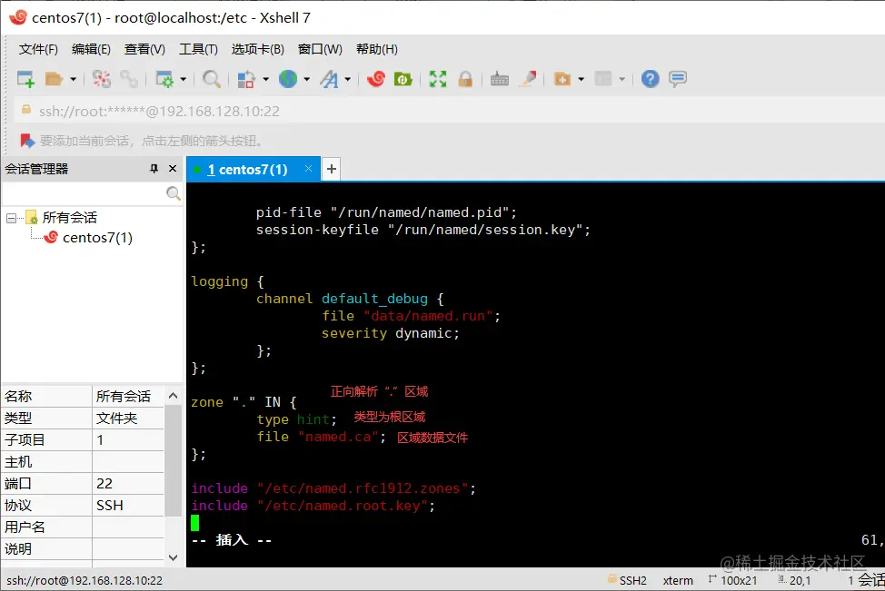Click the 名称 property header cell
Image resolution: width=885 pixels, height=591 pixels.
(x=46, y=396)
